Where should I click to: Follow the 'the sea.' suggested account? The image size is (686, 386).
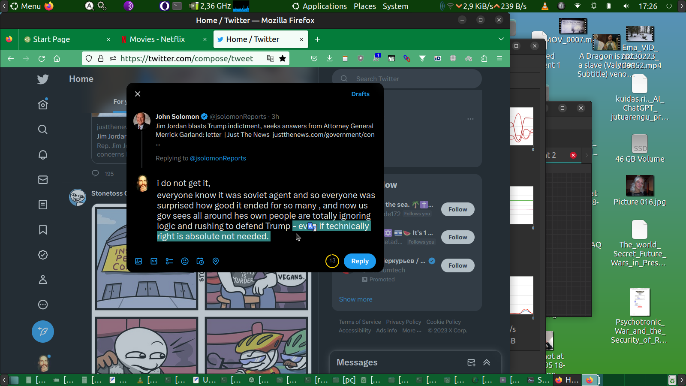pyautogui.click(x=457, y=209)
